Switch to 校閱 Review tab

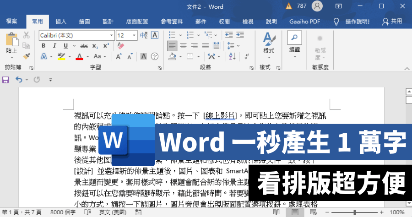pyautogui.click(x=224, y=21)
